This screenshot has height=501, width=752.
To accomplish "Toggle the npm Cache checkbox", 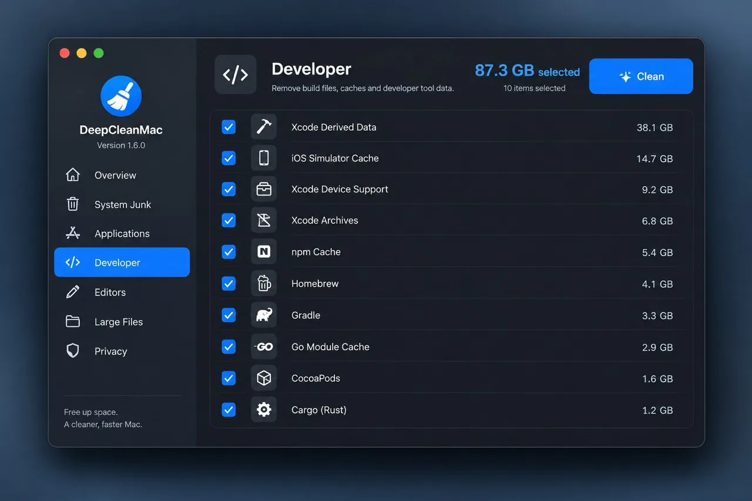I will 229,252.
